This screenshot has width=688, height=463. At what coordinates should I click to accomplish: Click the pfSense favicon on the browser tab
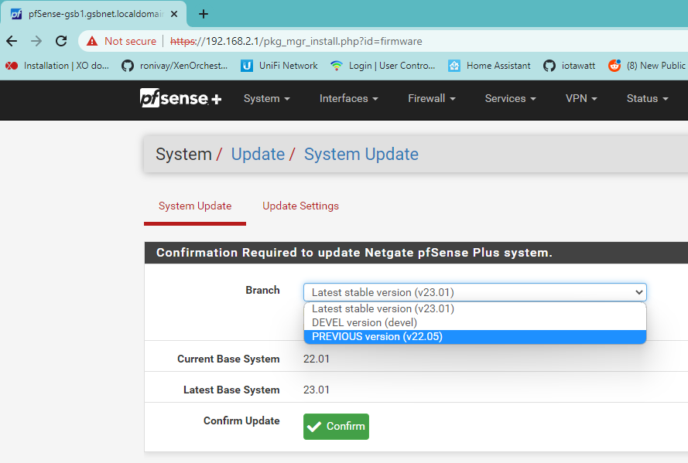point(16,14)
